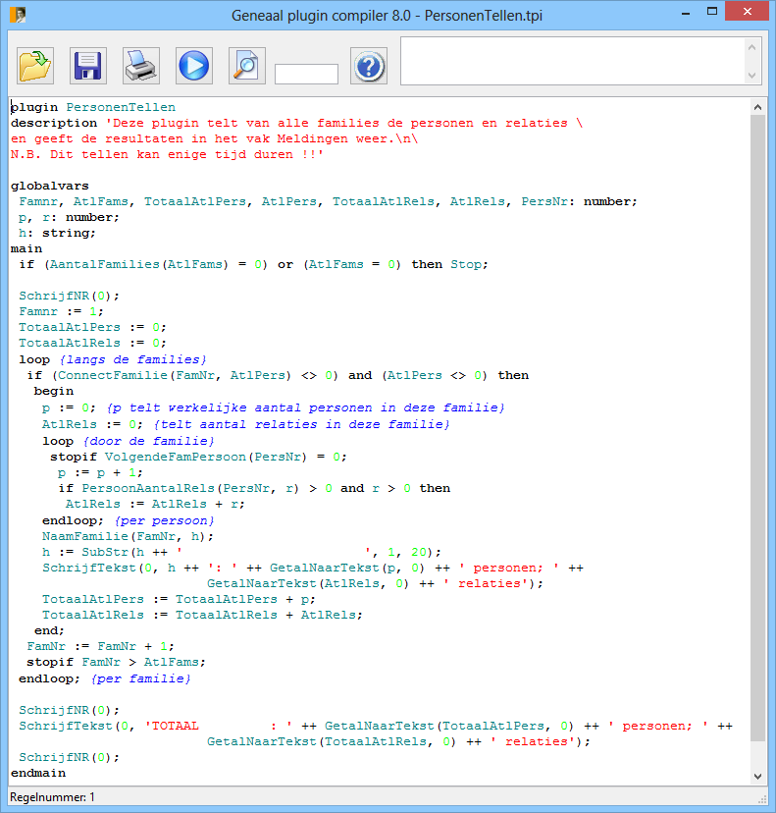Click 'PersoonAantalRels' function call
776x813 pixels.
pyautogui.click(x=148, y=488)
